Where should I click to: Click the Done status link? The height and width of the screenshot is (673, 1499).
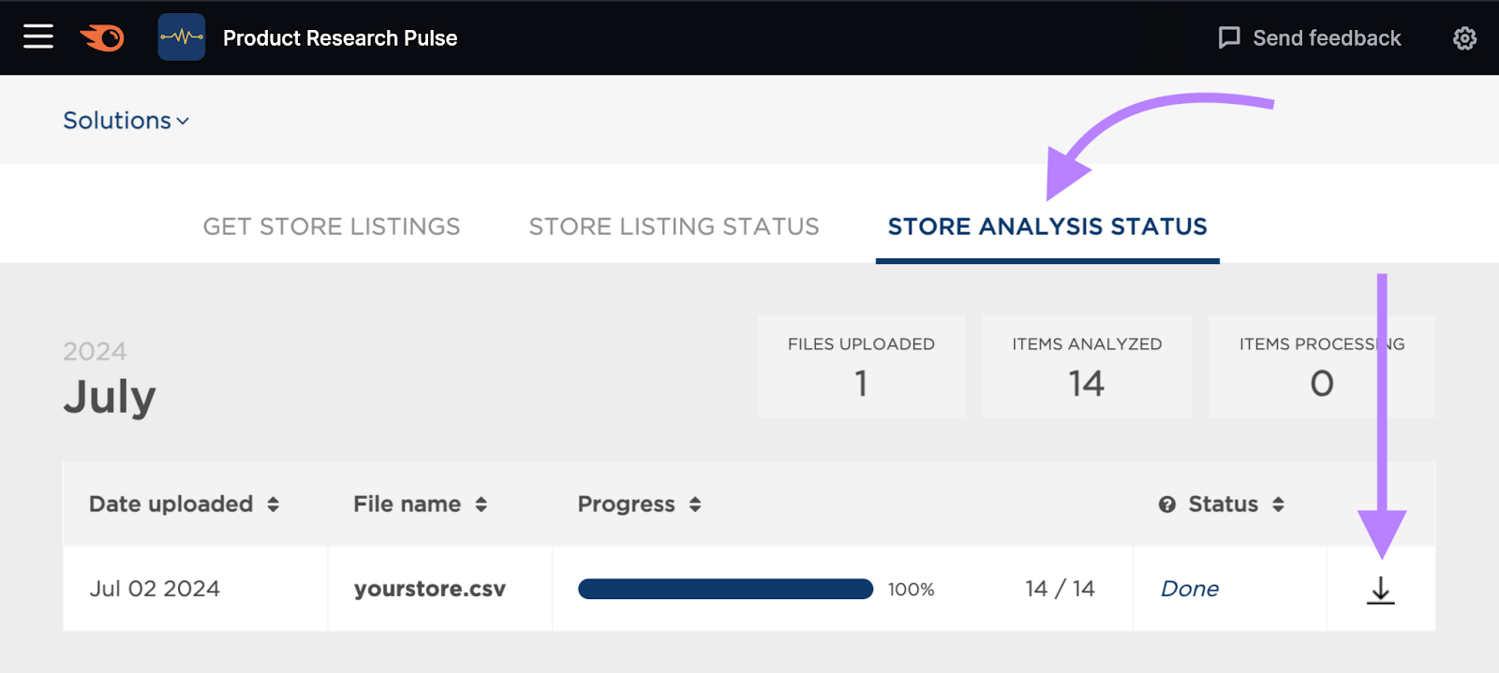click(1189, 589)
